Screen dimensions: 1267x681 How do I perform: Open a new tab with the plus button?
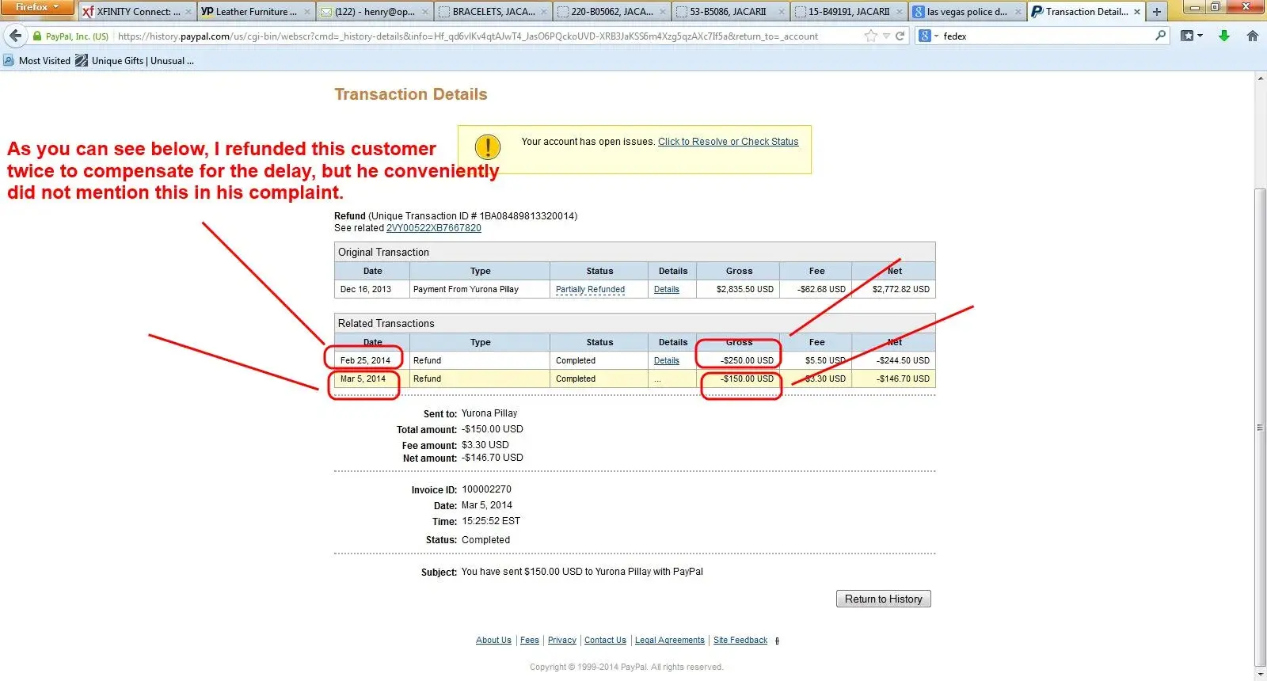click(x=1157, y=12)
